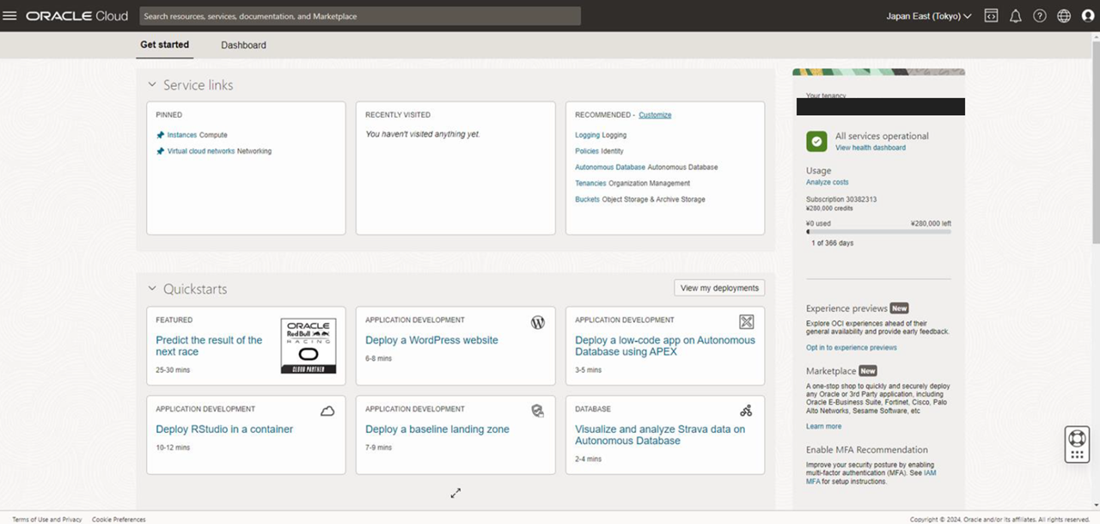Click the New badge beside Experience previews
Viewport: 1100px width, 524px height.
899,308
